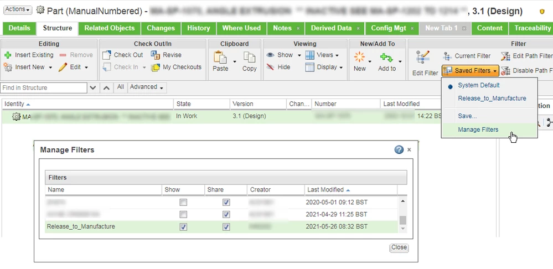Open the Saved Filters dropdown button
The width and height of the screenshot is (553, 269).
(x=470, y=70)
